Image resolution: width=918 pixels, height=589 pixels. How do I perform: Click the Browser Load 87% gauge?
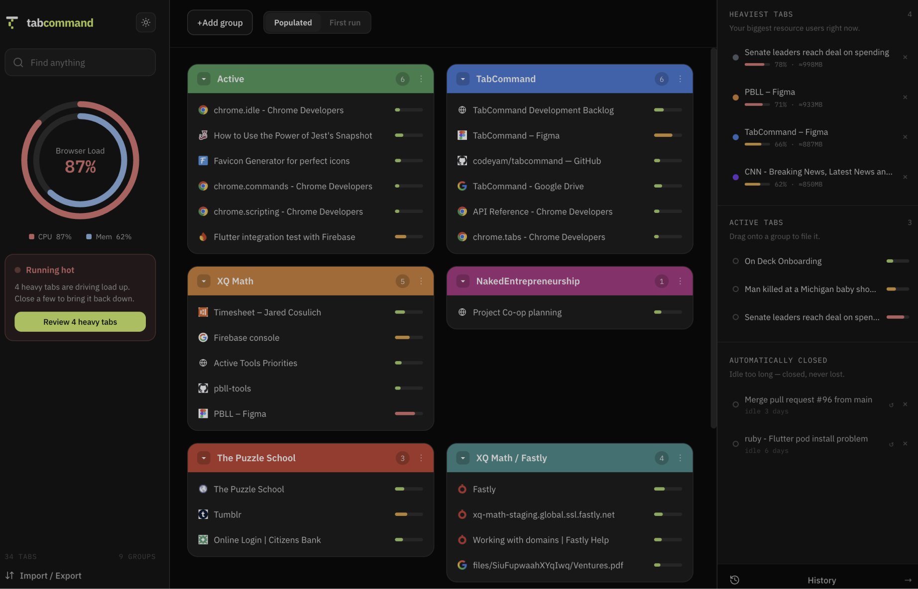[x=80, y=160]
